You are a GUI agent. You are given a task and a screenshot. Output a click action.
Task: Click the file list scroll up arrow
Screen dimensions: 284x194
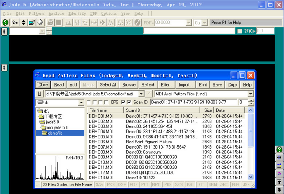pos(251,110)
